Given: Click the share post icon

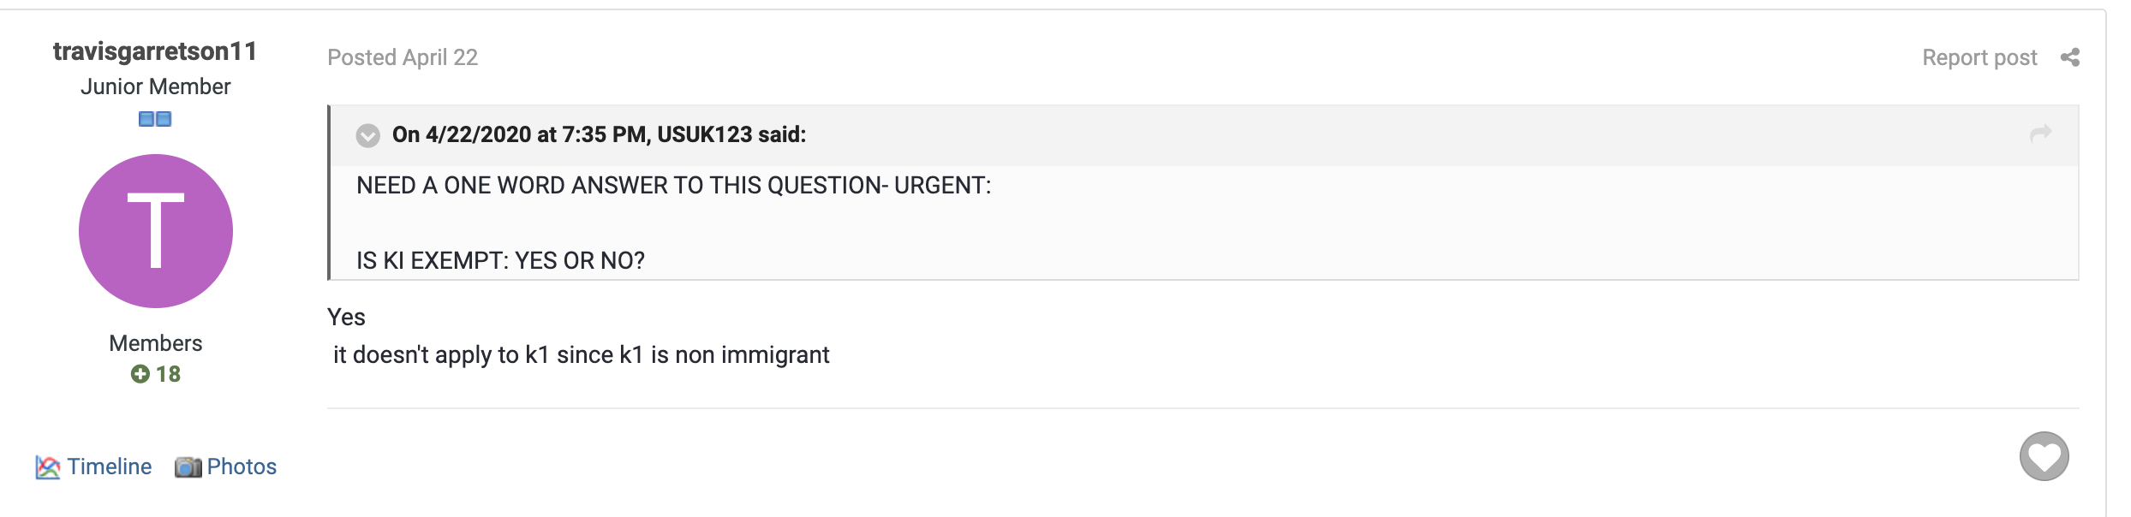Looking at the screenshot, I should pos(2069,57).
